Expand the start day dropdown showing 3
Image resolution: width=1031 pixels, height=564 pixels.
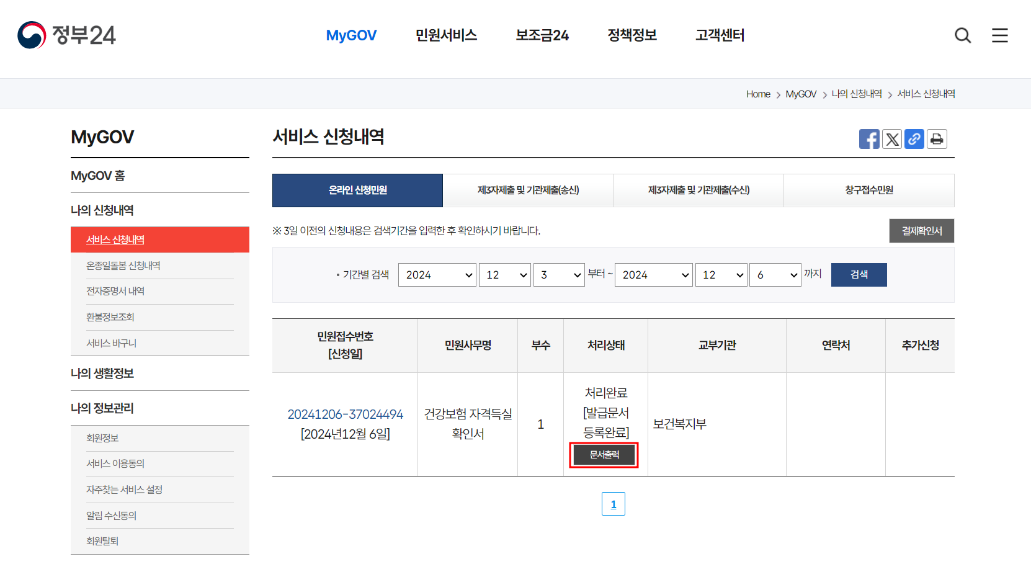click(x=559, y=274)
